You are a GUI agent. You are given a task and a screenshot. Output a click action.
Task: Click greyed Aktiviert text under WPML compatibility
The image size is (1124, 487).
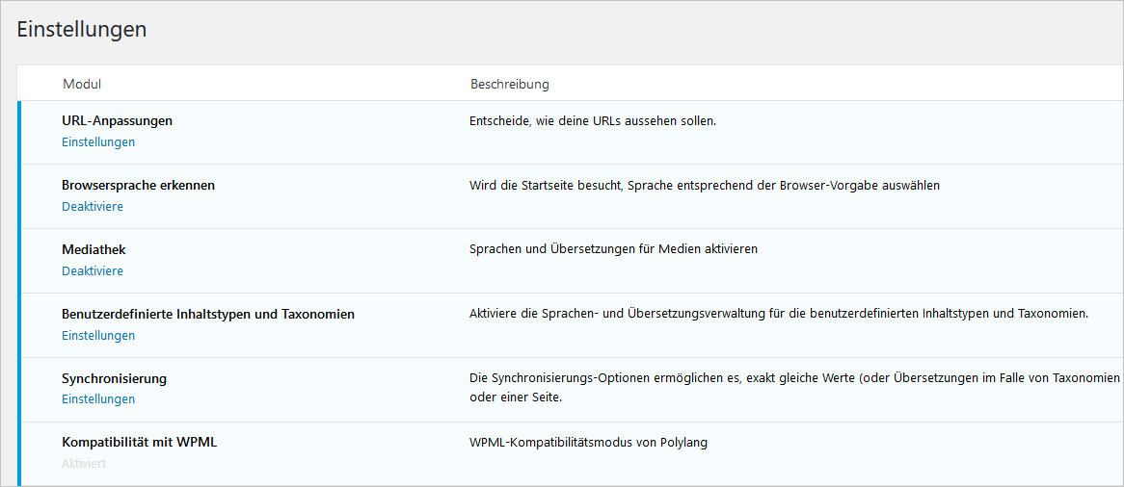pyautogui.click(x=84, y=463)
